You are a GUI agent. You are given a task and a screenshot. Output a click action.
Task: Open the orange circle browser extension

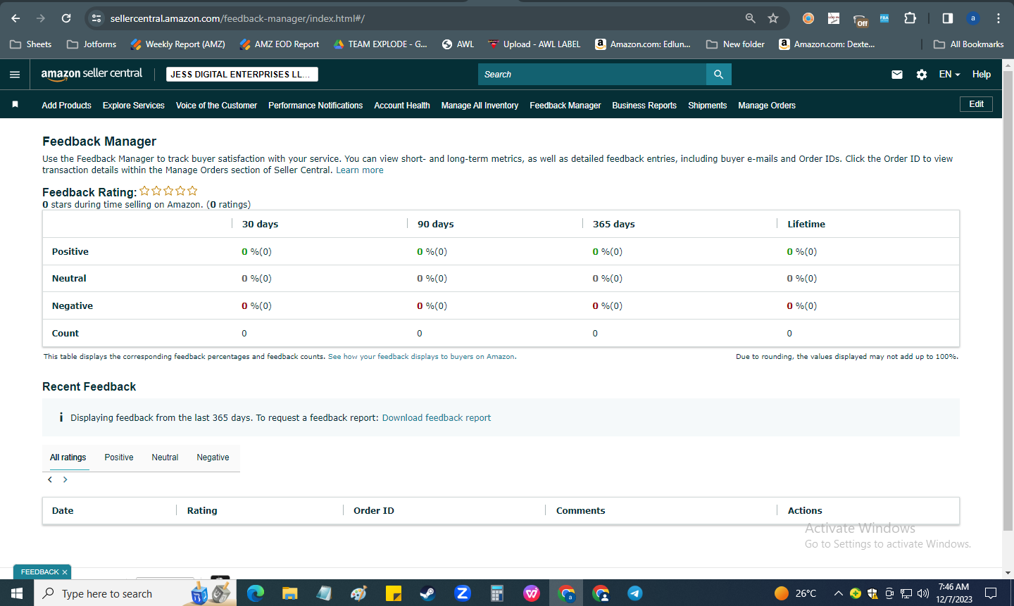(808, 18)
